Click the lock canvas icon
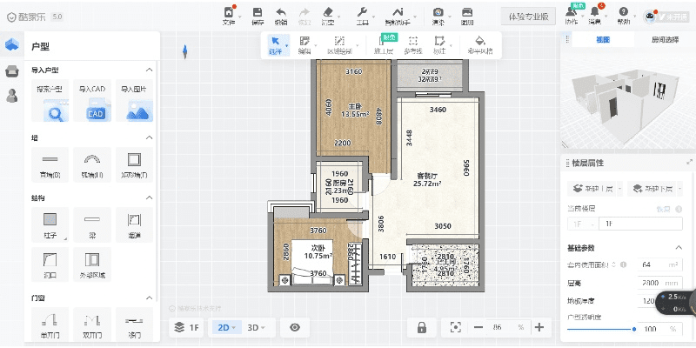Screen dimensions: 696x348 coord(421,327)
